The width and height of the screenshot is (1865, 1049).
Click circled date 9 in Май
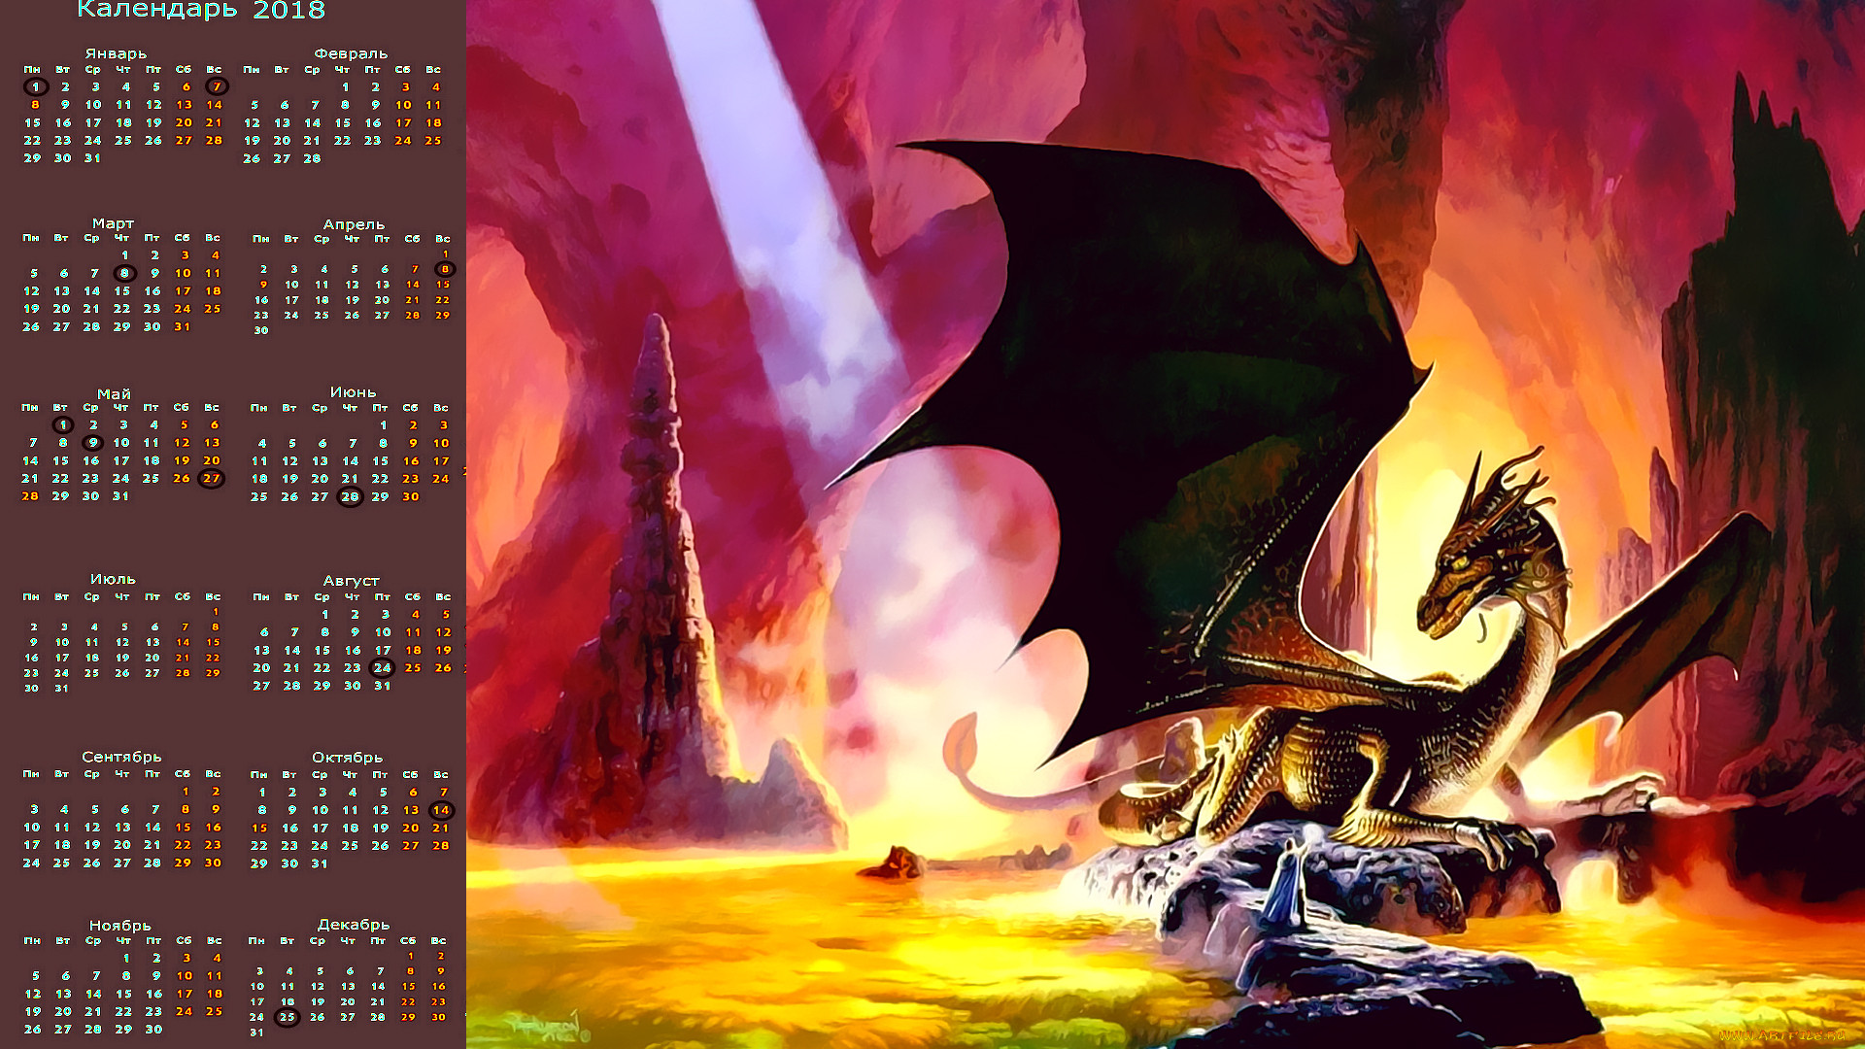92,442
